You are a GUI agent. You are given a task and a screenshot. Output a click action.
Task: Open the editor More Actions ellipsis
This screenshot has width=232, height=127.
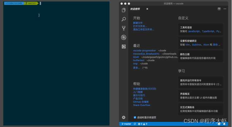pyautogui.click(x=225, y=9)
